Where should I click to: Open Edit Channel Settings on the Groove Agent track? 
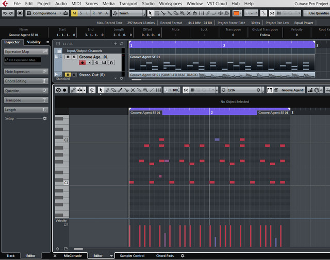[x=96, y=63]
